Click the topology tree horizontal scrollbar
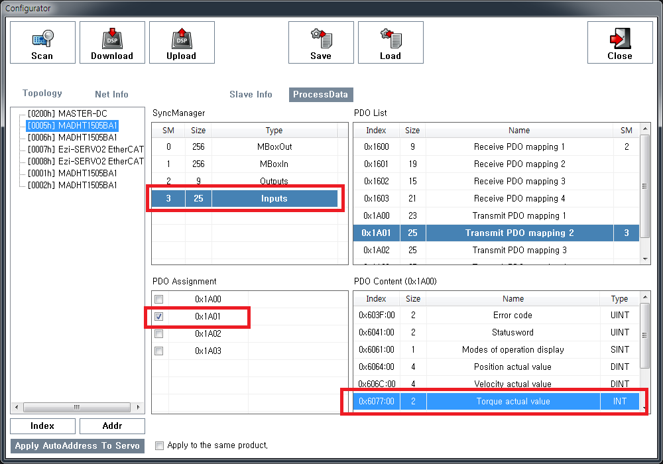This screenshot has width=663, height=464. click(77, 407)
